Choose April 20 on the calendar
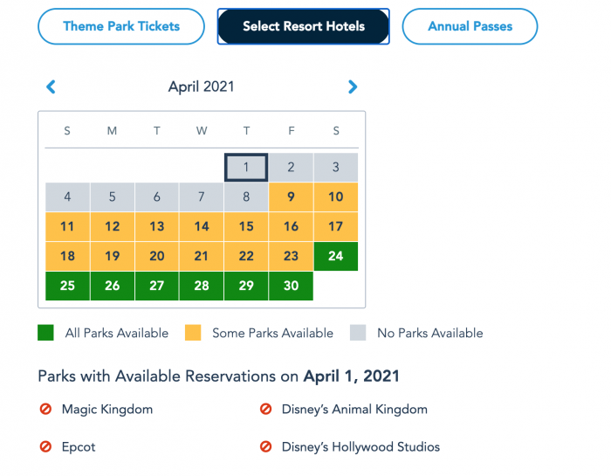Viewport: 611px width, 476px height. coord(156,256)
